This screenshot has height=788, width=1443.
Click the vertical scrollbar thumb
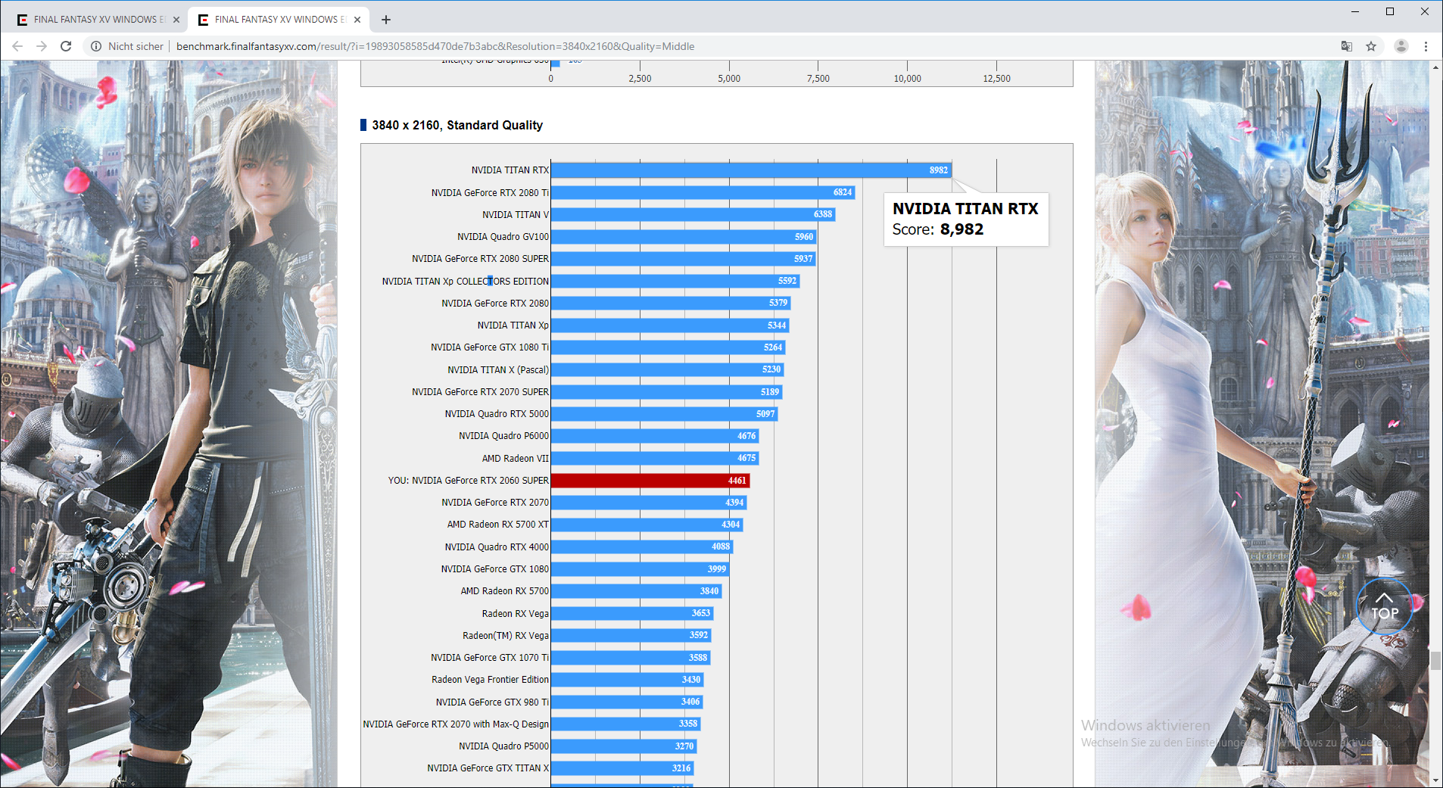tap(1435, 660)
